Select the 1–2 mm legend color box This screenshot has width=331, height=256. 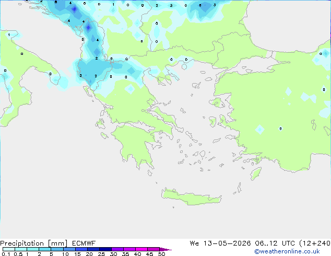click(33, 249)
